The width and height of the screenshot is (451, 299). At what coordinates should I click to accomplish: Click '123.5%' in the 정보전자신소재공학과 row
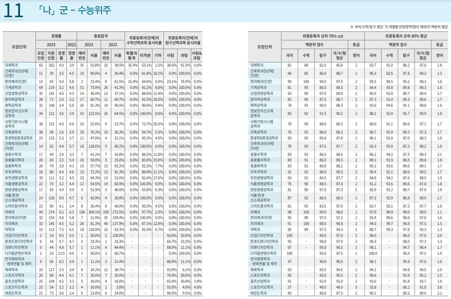pyautogui.click(x=94, y=113)
